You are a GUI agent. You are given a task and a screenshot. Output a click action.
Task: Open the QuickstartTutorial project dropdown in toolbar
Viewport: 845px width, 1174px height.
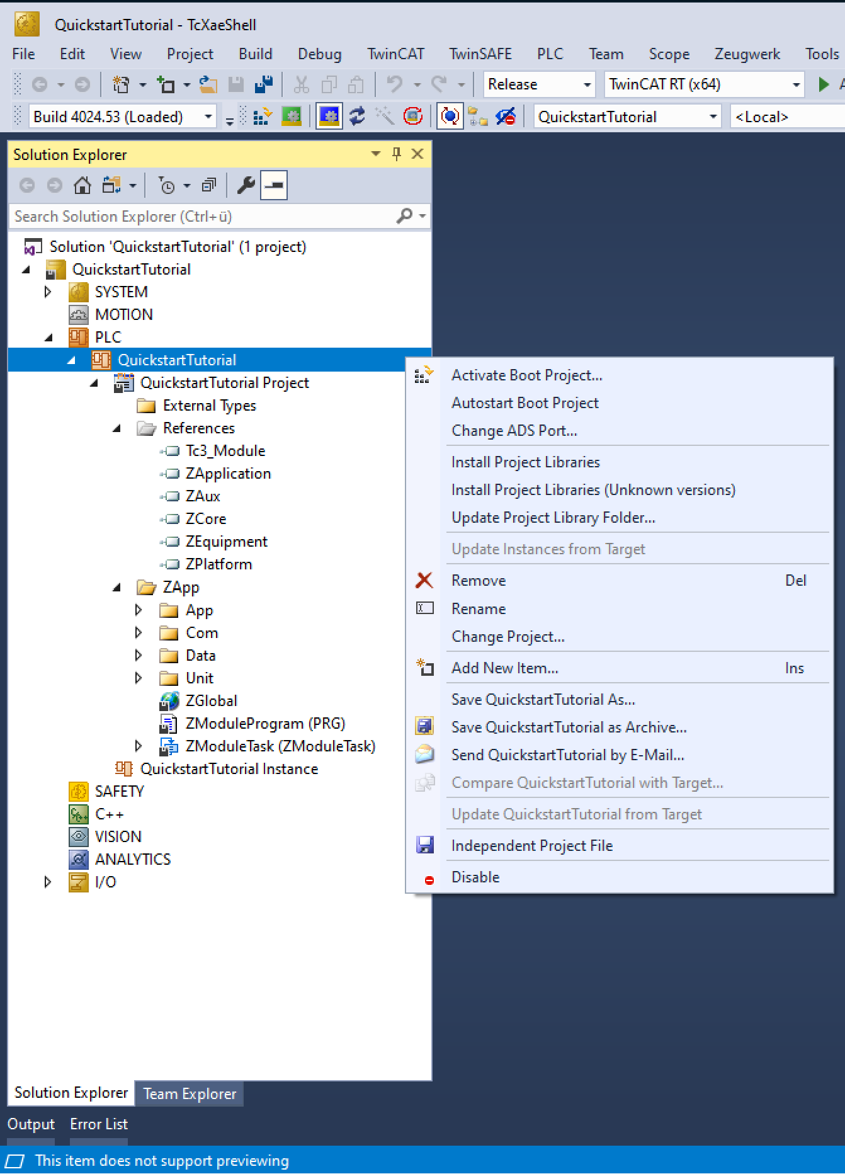coord(627,117)
